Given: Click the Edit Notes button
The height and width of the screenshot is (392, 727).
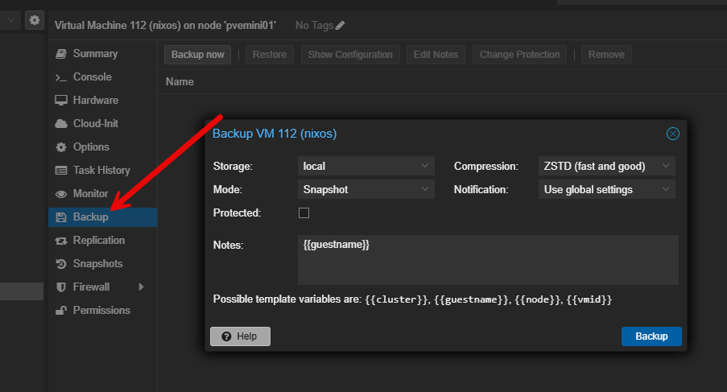Looking at the screenshot, I should [436, 55].
